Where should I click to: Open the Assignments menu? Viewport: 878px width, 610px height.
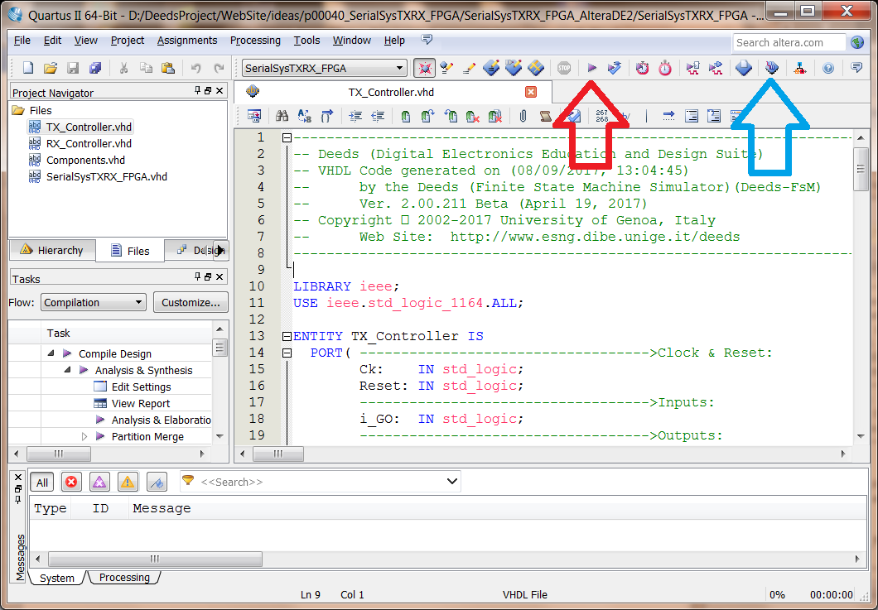[187, 41]
